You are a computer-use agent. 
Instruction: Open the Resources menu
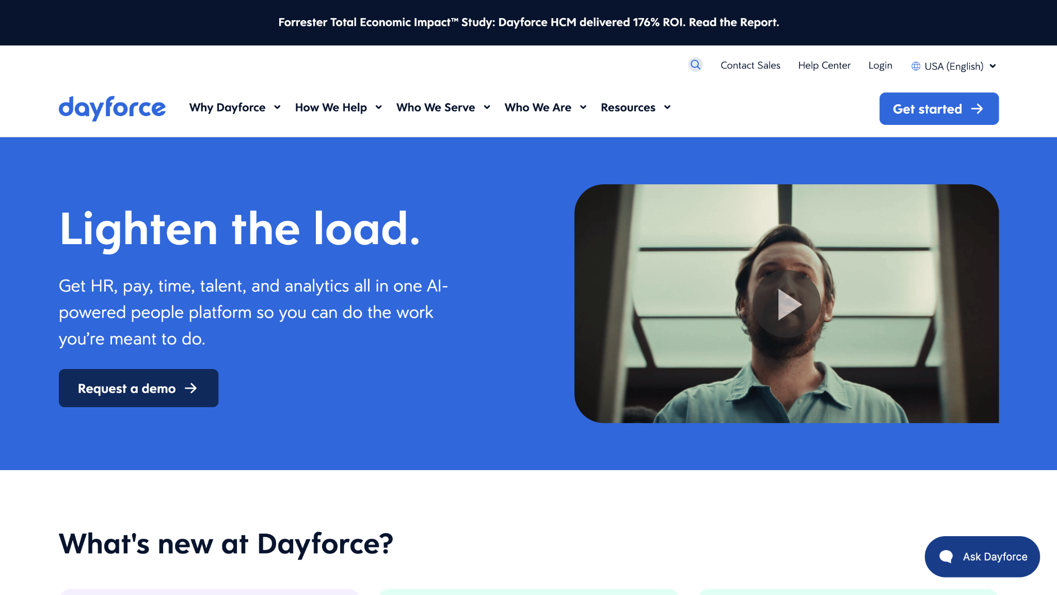coord(628,107)
